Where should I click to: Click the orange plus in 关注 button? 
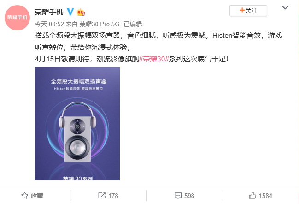click(x=242, y=10)
